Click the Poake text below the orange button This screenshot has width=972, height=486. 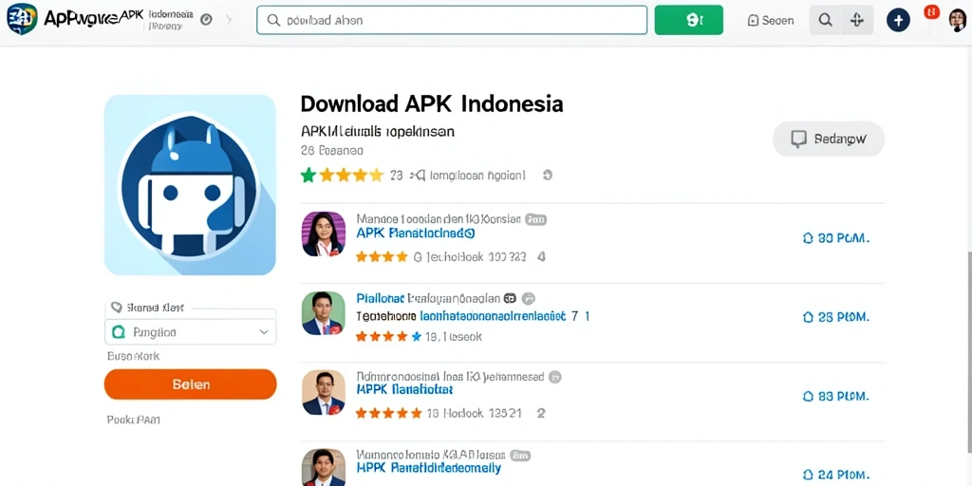133,420
